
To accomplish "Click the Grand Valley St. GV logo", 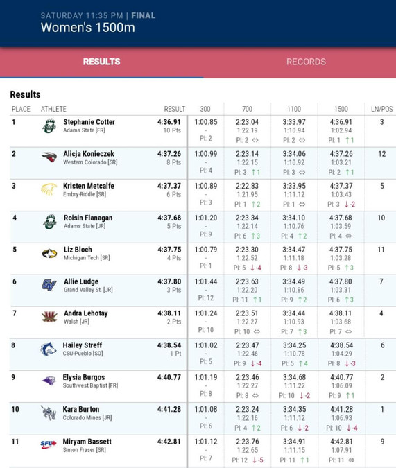I will [x=49, y=285].
